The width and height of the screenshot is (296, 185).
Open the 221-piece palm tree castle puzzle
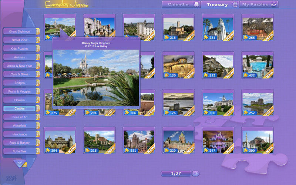(x=218, y=27)
